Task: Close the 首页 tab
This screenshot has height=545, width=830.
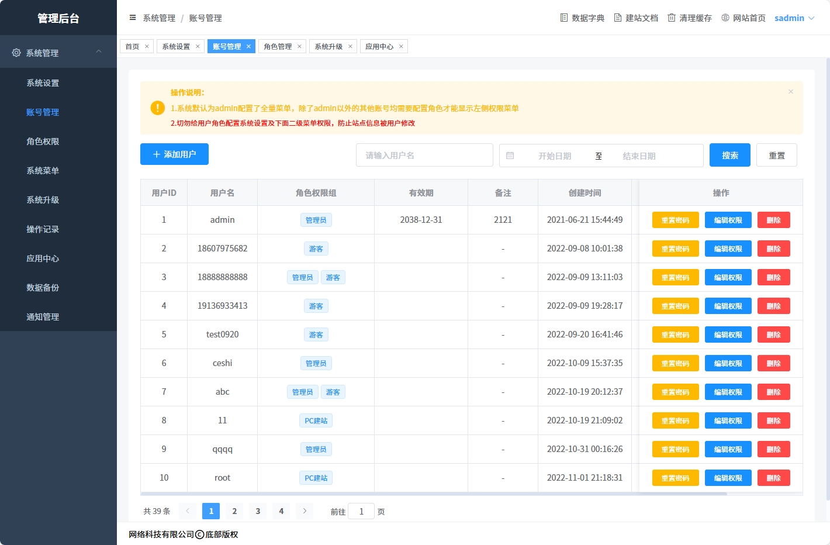Action: coord(147,46)
